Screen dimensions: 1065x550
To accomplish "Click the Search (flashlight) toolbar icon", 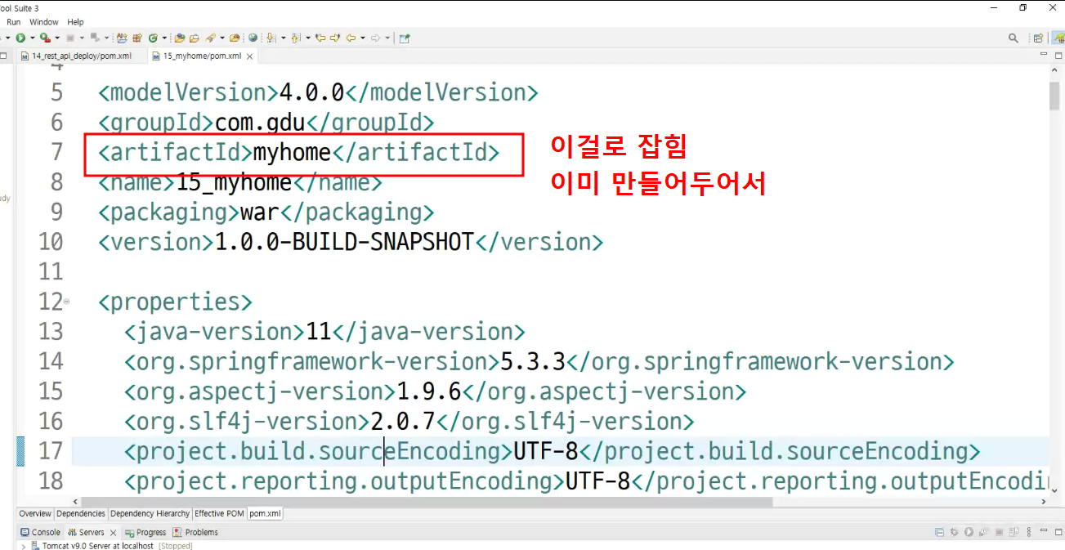I will pos(210,38).
